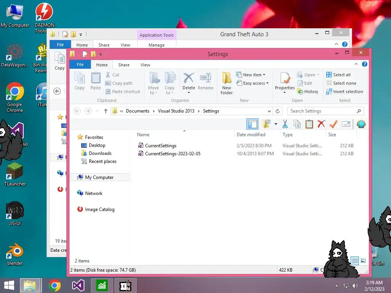Click Copy path in the ribbon

point(119,83)
